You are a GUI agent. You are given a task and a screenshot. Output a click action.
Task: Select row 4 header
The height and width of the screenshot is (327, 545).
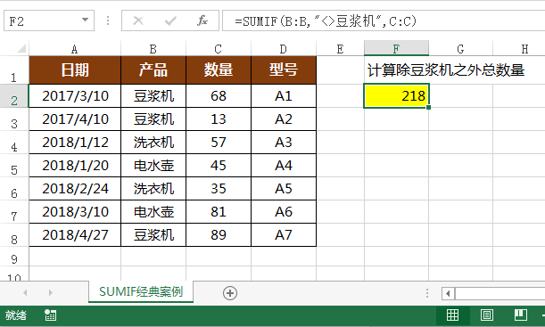[x=14, y=143]
